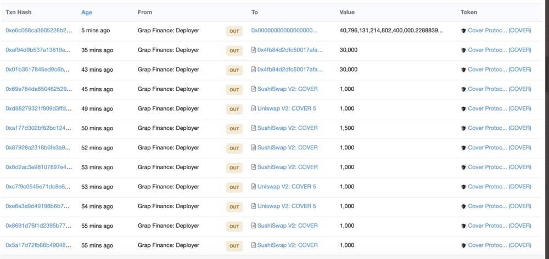The height and width of the screenshot is (259, 549).
Task: Open the second 0x4fb84d2dfc50017afa address link
Action: pos(290,70)
